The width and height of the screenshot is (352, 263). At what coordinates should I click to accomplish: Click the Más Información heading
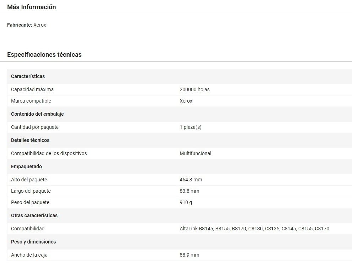coord(31,7)
